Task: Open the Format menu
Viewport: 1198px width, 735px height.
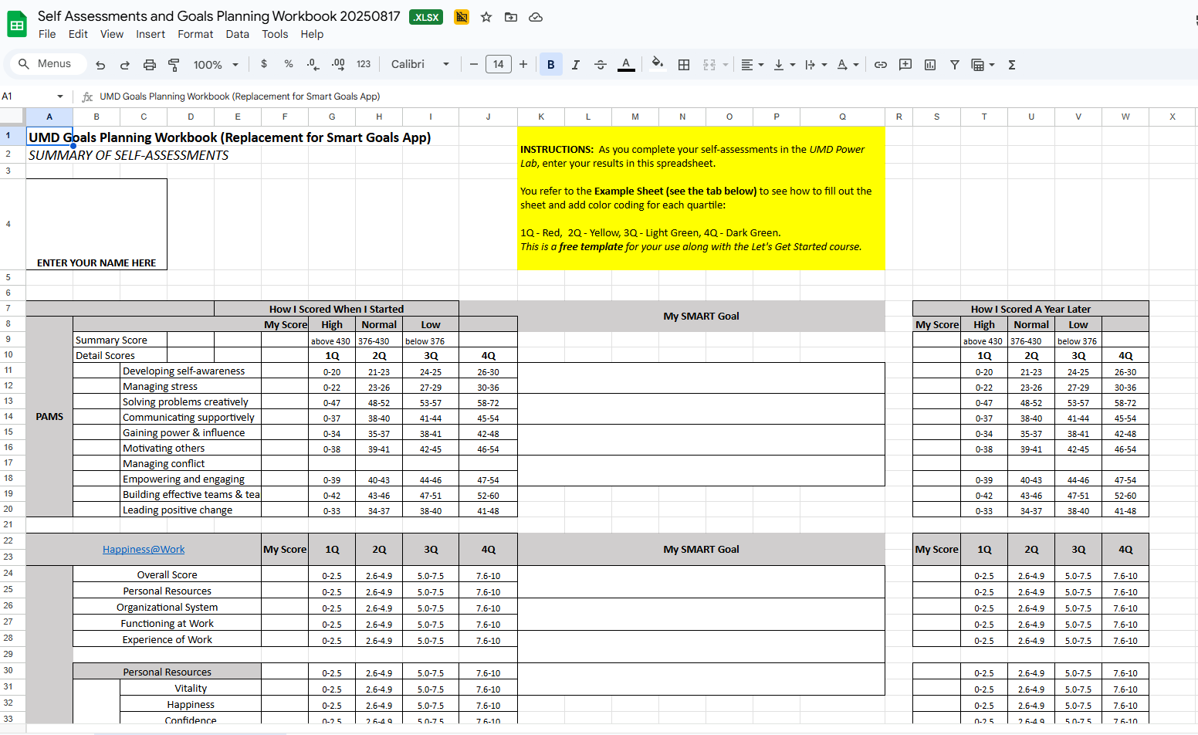Action: pyautogui.click(x=195, y=34)
